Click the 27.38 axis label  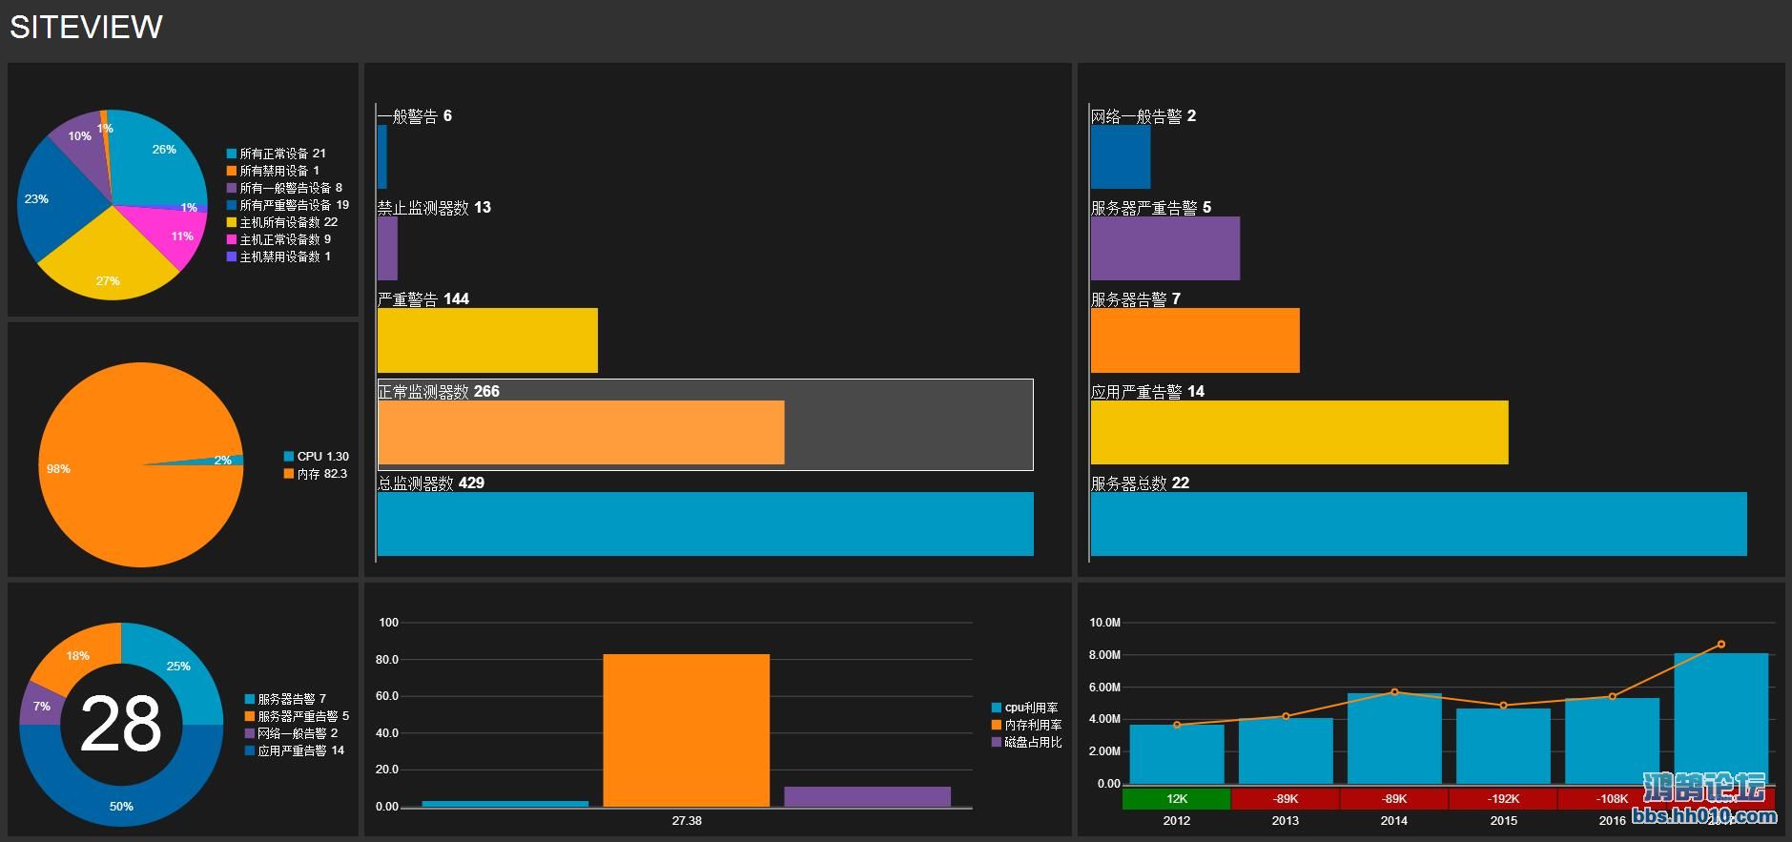687,820
